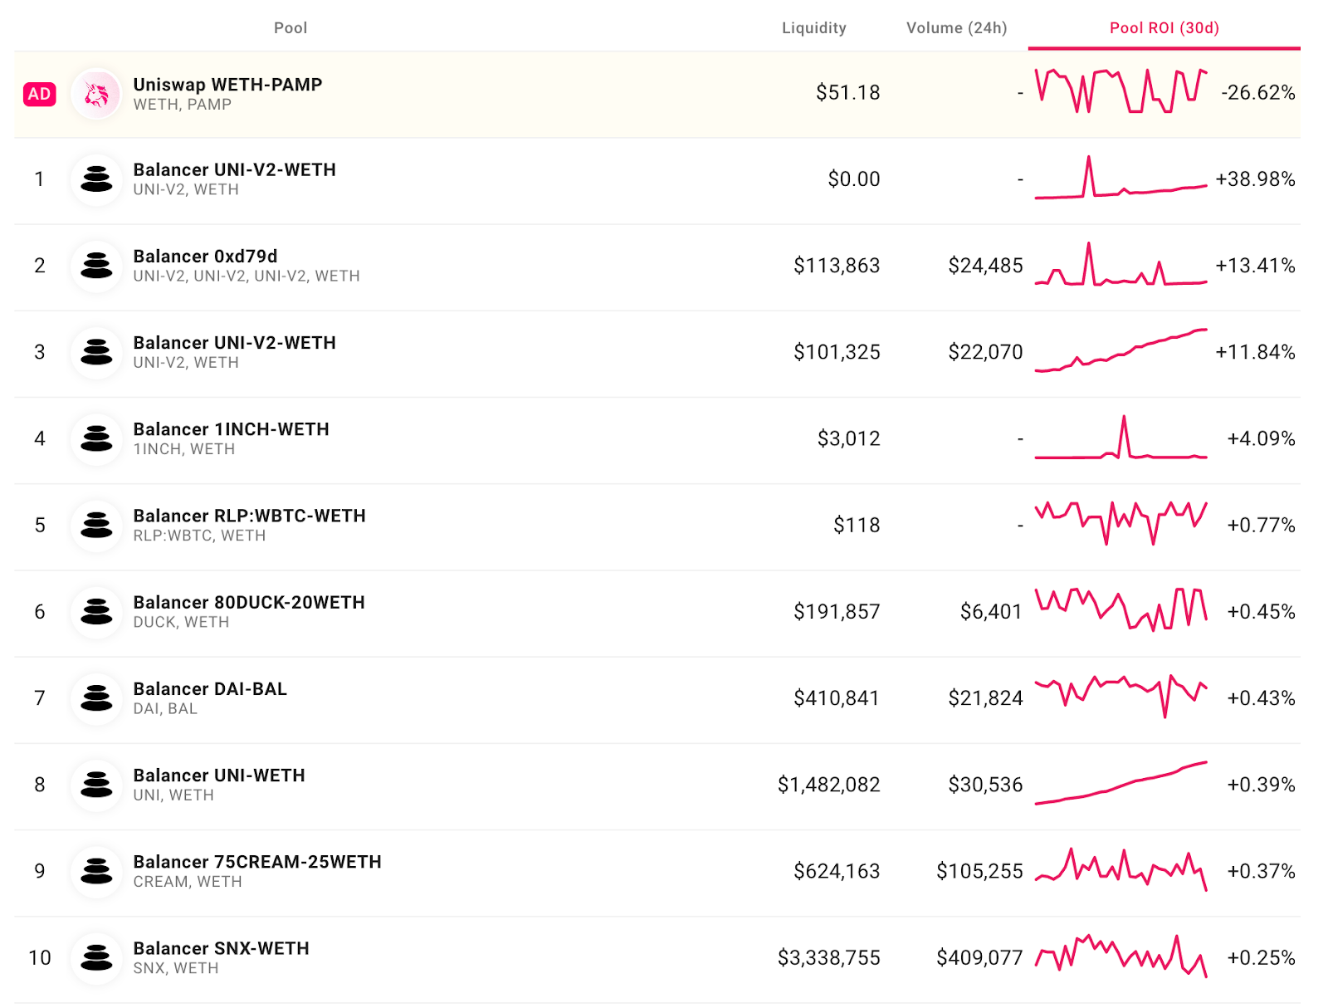Open the Balancer UNI-WETH pool
Viewport: 1328px width, 1008px height.
pos(219,776)
